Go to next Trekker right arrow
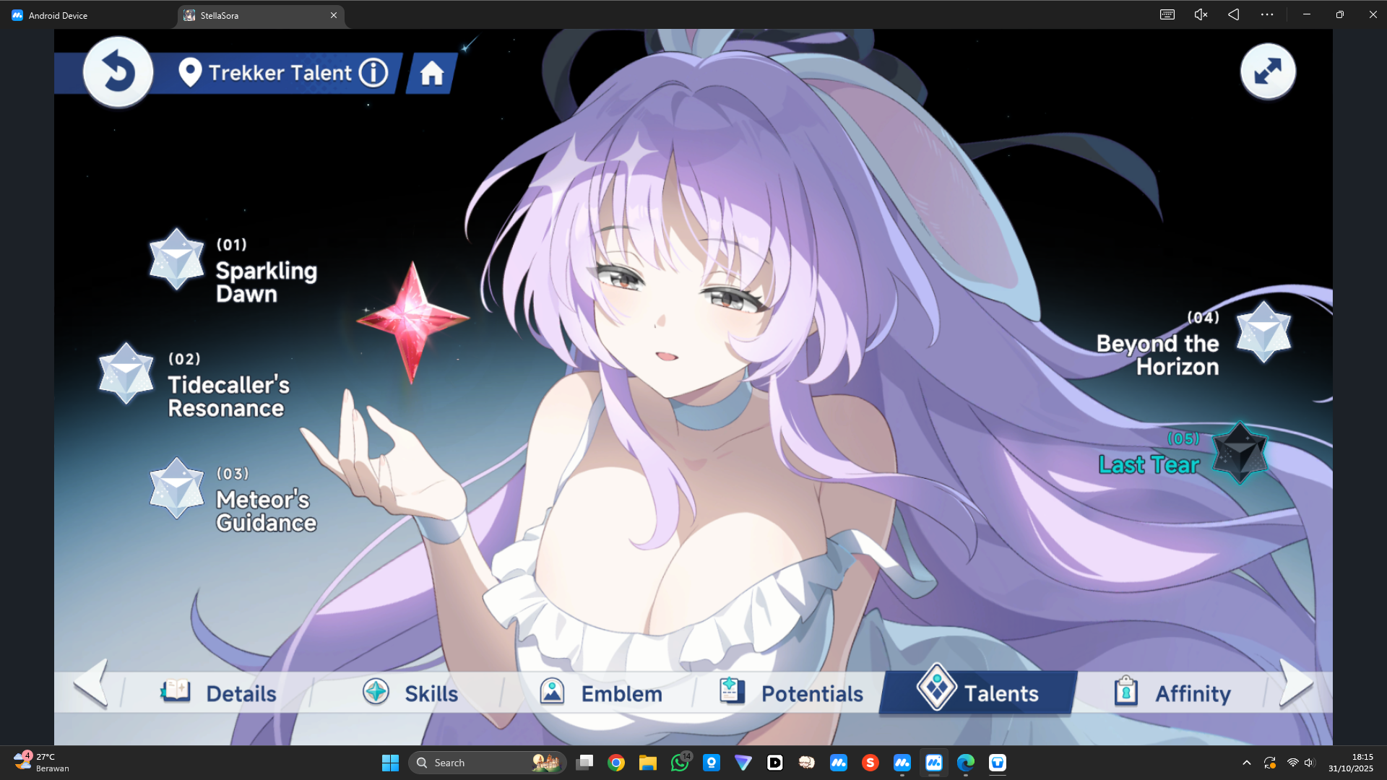1387x780 pixels. pyautogui.click(x=1295, y=682)
